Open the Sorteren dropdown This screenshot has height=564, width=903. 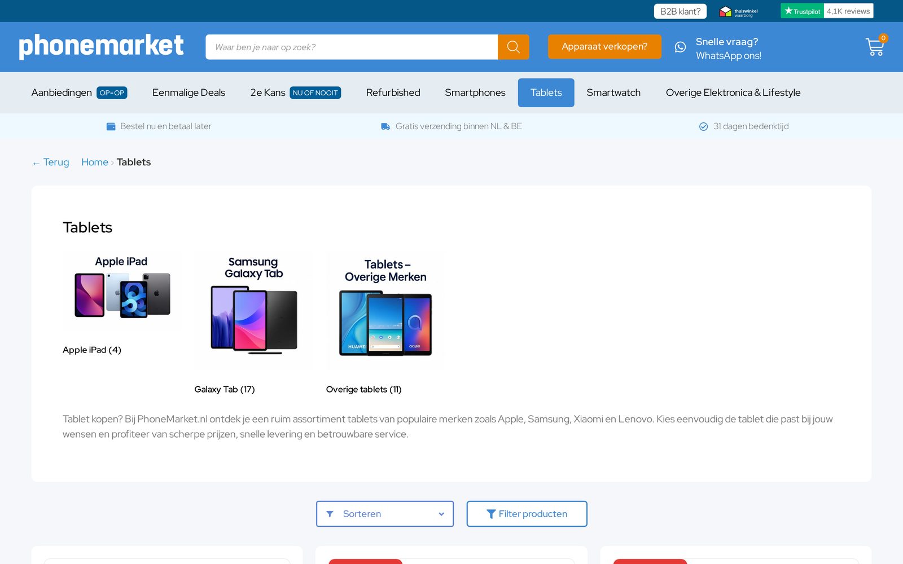[x=385, y=514]
